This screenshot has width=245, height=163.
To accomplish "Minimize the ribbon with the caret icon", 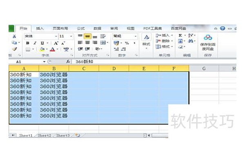I will point(216,29).
